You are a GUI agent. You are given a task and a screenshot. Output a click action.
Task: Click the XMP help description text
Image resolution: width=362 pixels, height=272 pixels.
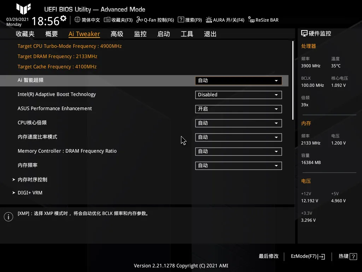[x=83, y=214]
